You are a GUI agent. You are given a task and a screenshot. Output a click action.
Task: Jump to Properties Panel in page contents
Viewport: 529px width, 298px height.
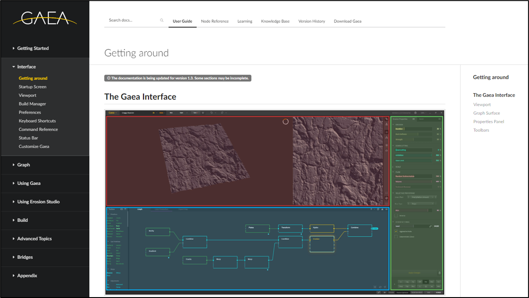(489, 122)
